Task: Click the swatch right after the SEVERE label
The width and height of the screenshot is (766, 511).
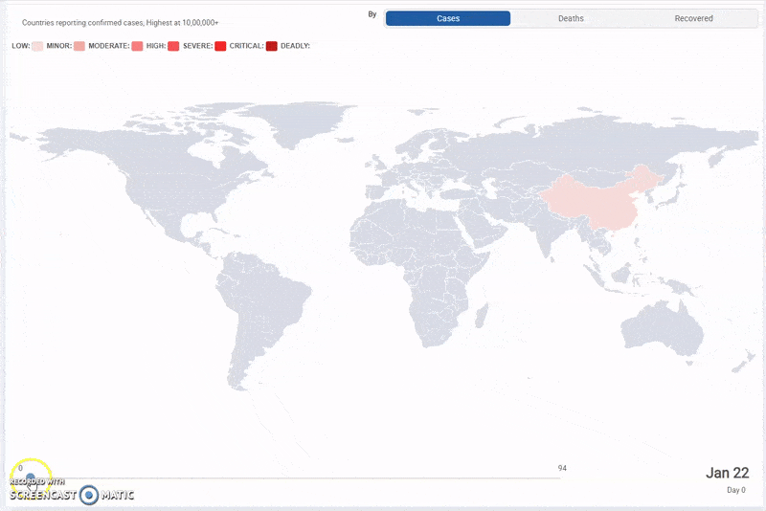Action: click(221, 46)
